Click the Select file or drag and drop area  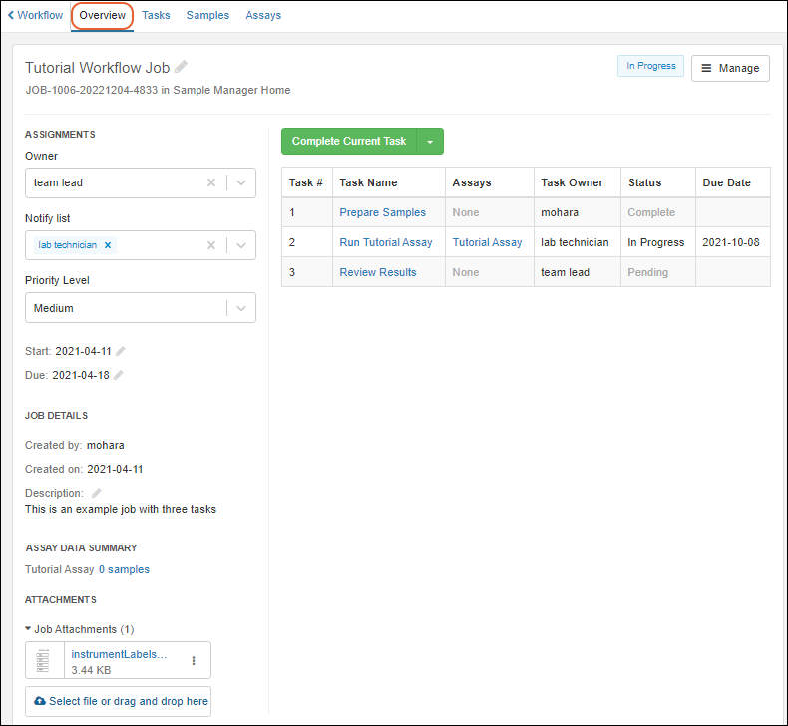(x=119, y=701)
